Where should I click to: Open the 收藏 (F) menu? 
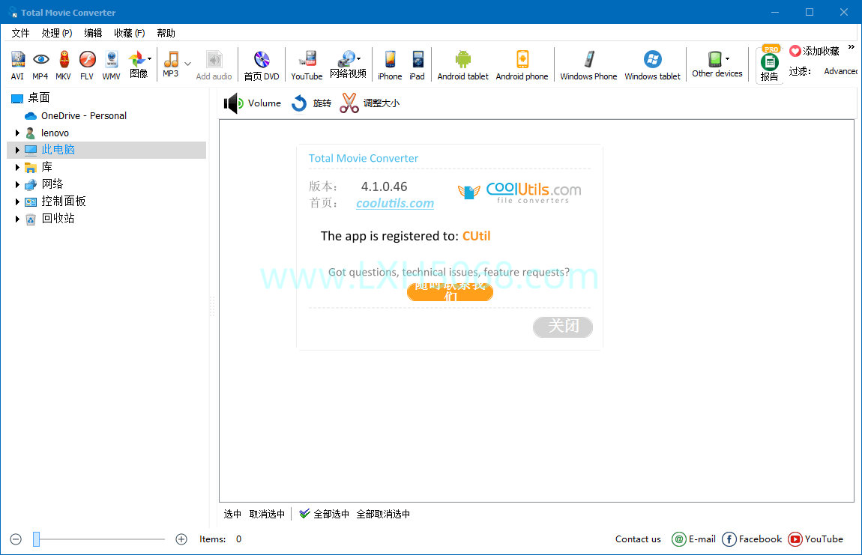point(129,33)
